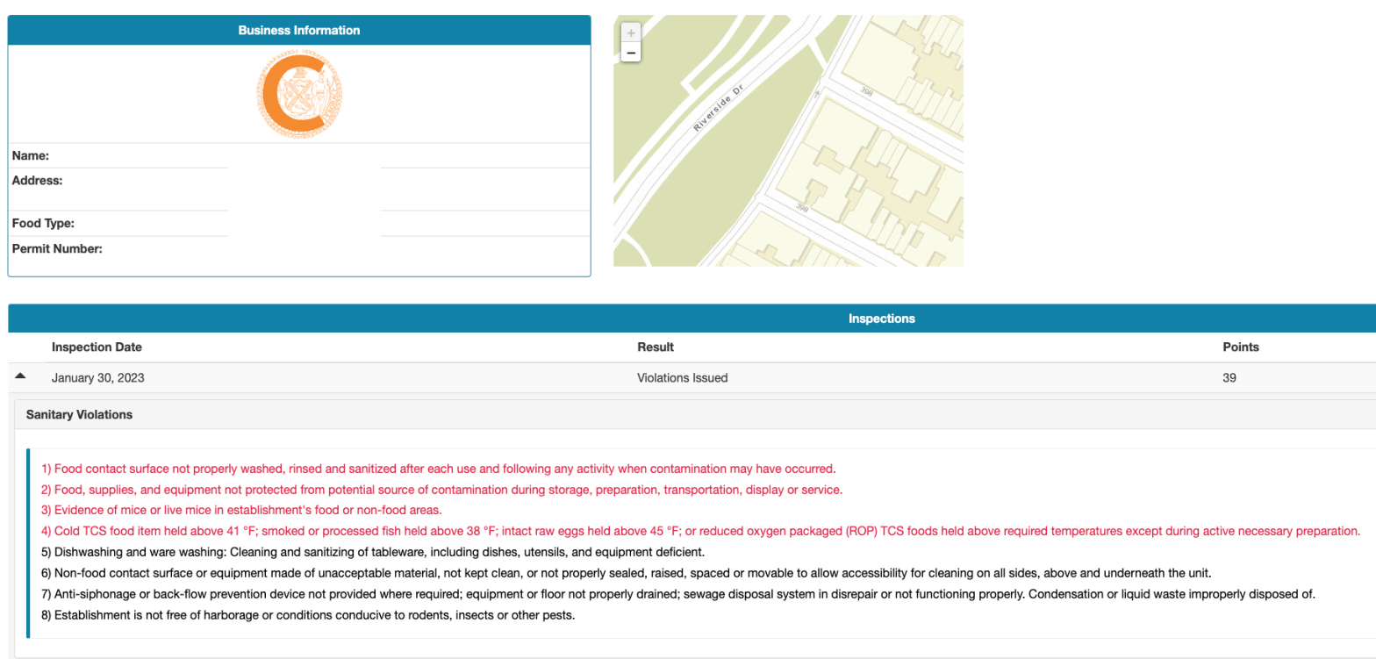Click the Riverside Dr label on map
Image resolution: width=1376 pixels, height=659 pixels.
pyautogui.click(x=717, y=111)
